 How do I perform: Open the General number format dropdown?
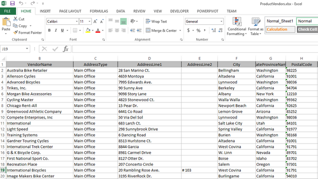point(221,21)
